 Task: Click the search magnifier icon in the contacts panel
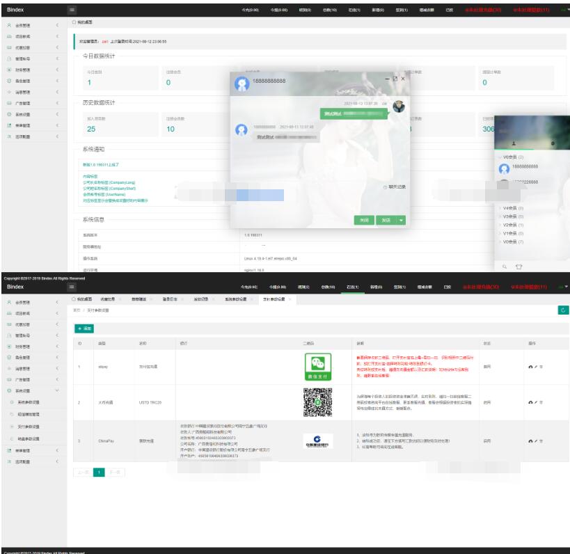(505, 266)
